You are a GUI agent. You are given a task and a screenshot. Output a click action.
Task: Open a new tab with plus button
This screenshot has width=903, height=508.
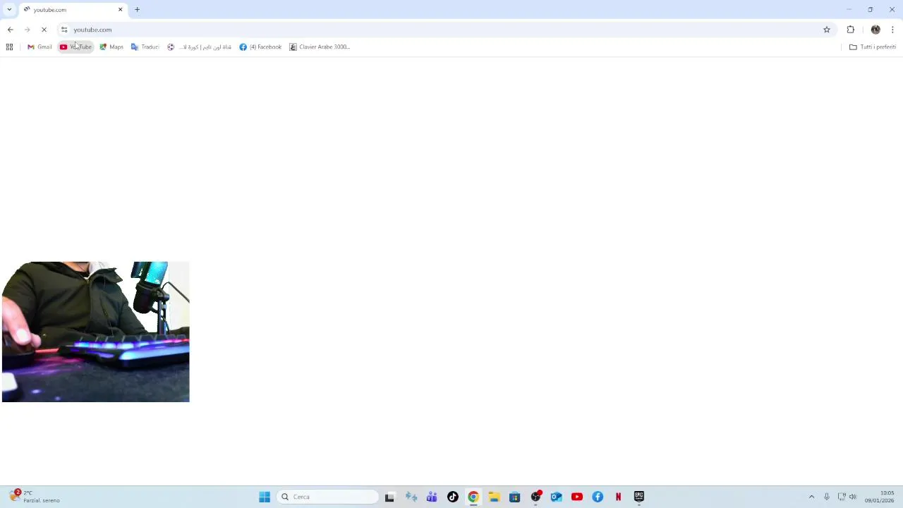[137, 10]
